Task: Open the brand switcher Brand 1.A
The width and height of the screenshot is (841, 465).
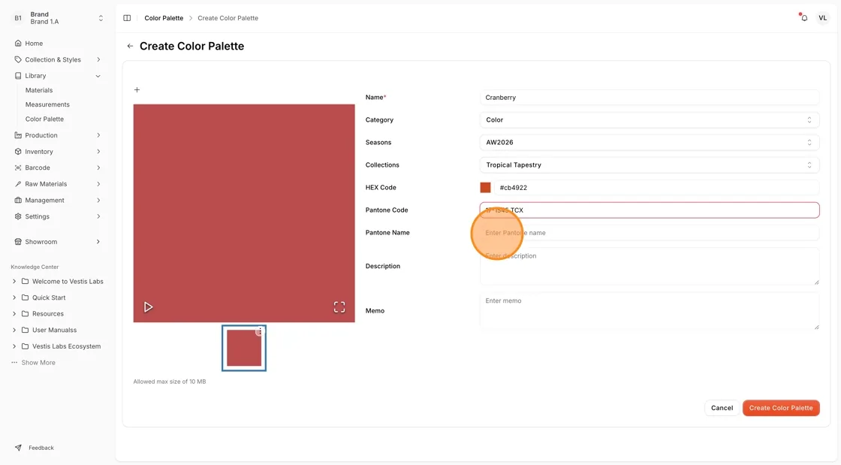Action: (58, 18)
